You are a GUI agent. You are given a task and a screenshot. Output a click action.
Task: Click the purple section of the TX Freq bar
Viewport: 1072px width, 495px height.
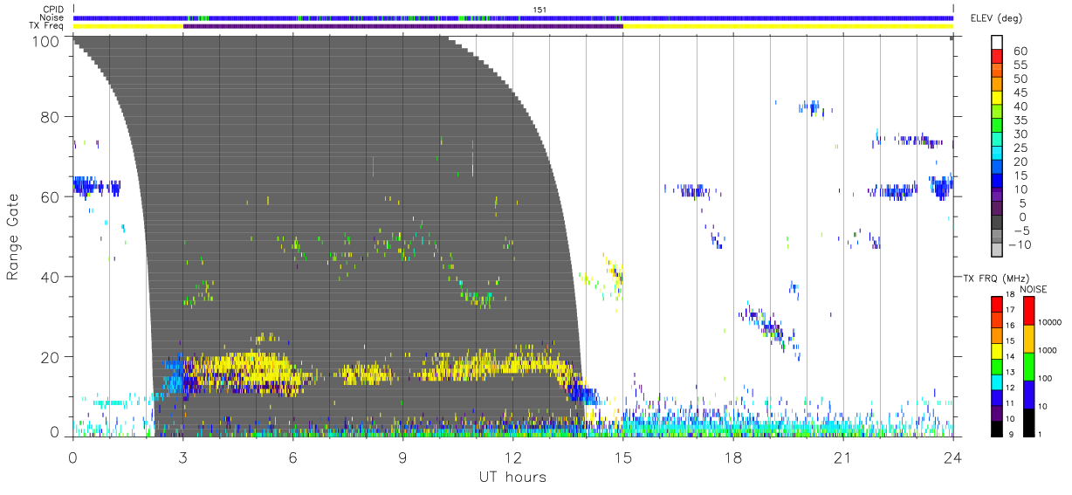(402, 26)
